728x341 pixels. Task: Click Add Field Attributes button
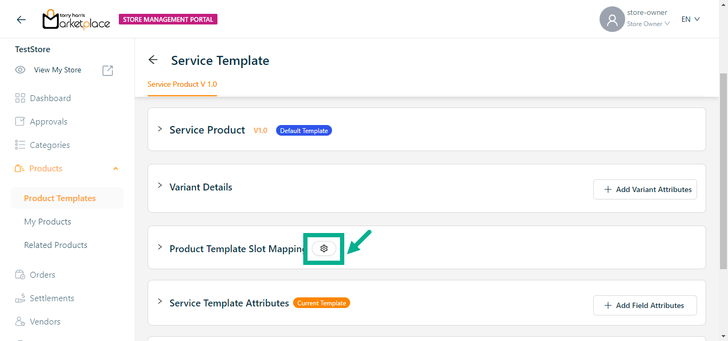pyautogui.click(x=645, y=305)
